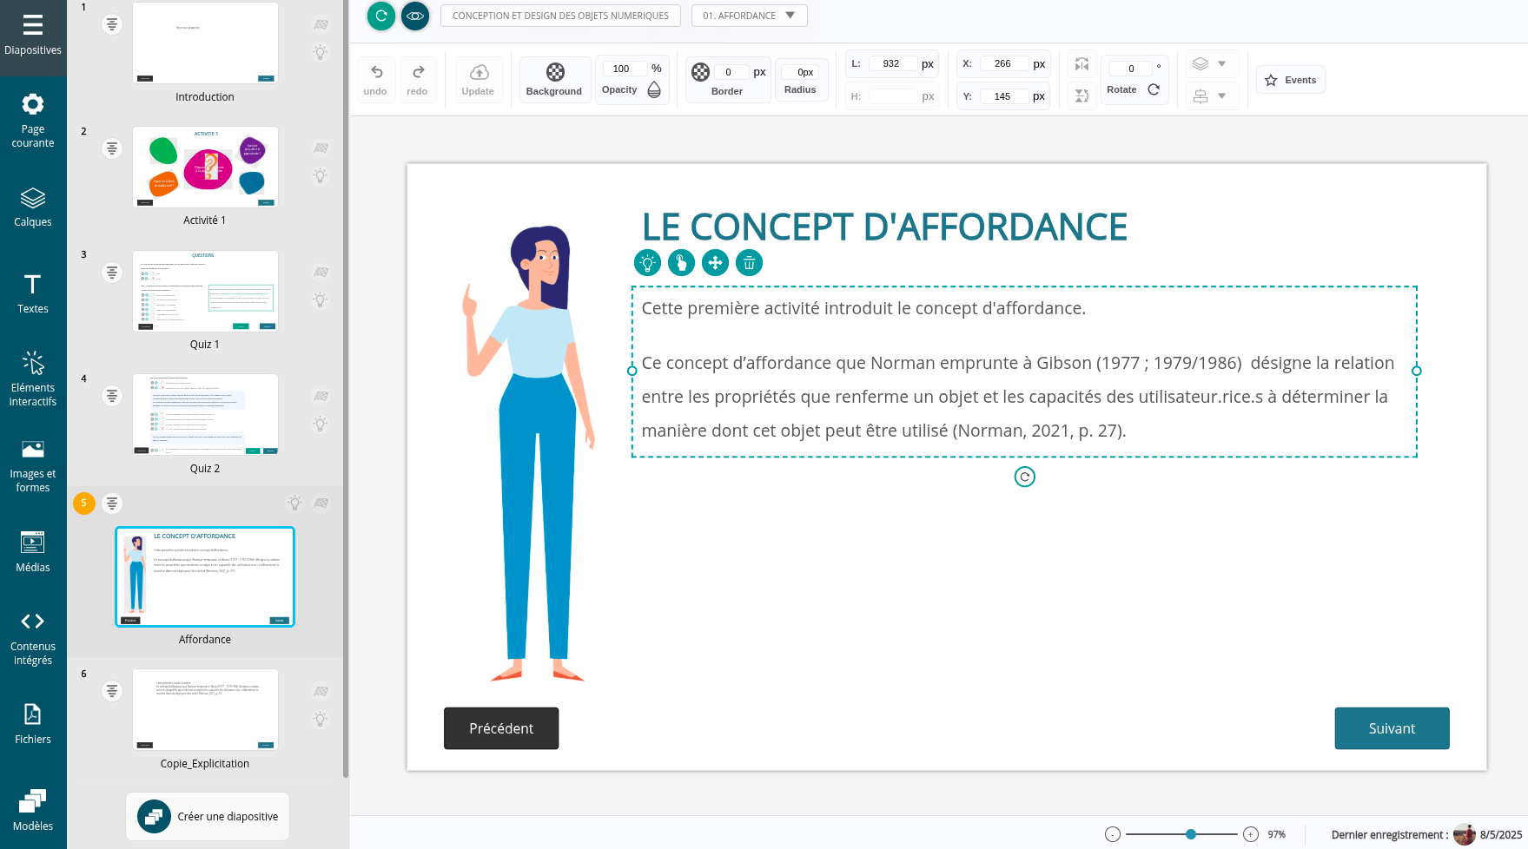
Task: Toggle the eye preview button
Action: [x=415, y=16]
